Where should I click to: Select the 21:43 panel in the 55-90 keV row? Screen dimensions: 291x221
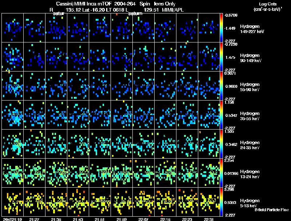[78, 86]
